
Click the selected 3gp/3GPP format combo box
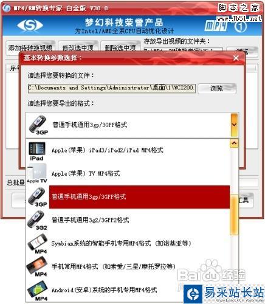pyautogui.click(x=132, y=125)
